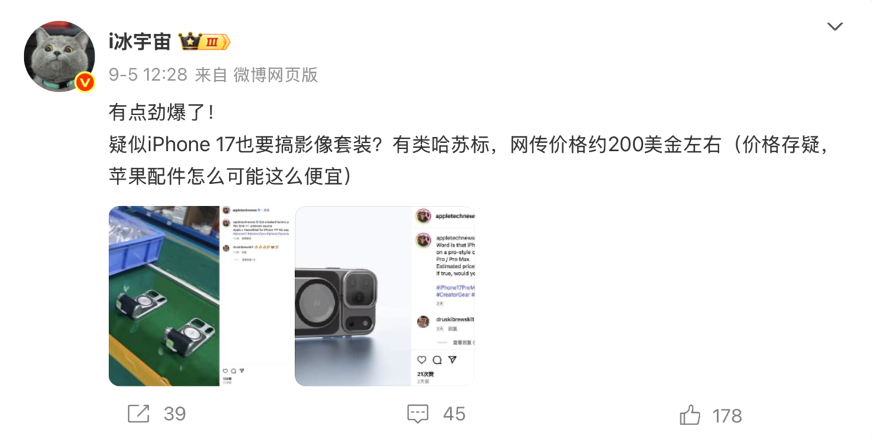Viewport: 872px width, 440px height.
Task: Click the comment count 45
Action: coord(454,414)
